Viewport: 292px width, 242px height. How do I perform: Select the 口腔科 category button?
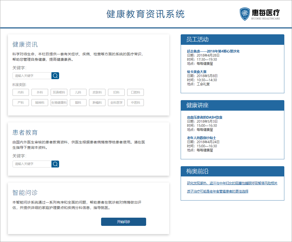(x=135, y=92)
